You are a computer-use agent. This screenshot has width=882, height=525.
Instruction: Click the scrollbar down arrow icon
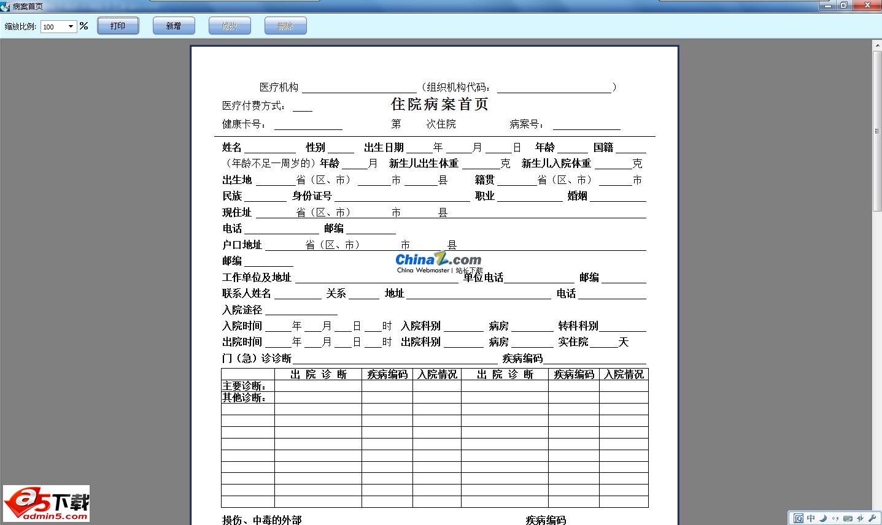click(876, 520)
